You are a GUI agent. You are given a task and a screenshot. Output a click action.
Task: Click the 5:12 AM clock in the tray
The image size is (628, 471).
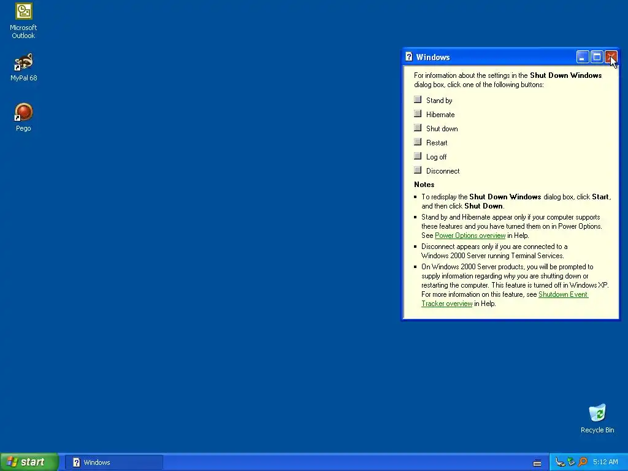605,462
